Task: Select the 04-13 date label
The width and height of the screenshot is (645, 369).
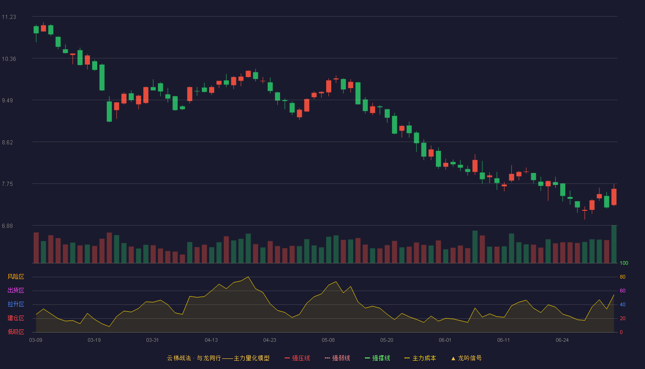Action: pos(211,340)
